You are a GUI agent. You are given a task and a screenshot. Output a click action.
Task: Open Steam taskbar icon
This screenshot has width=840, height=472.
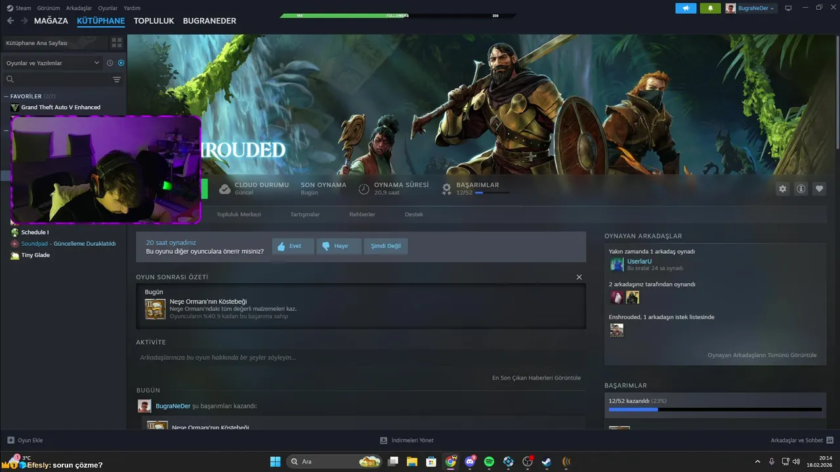click(x=546, y=462)
